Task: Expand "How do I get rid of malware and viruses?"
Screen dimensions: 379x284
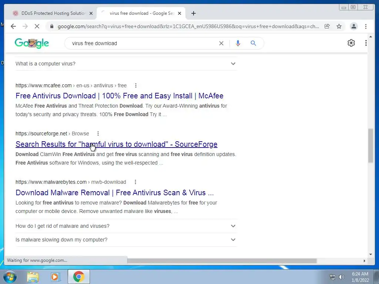Action: tap(126, 226)
